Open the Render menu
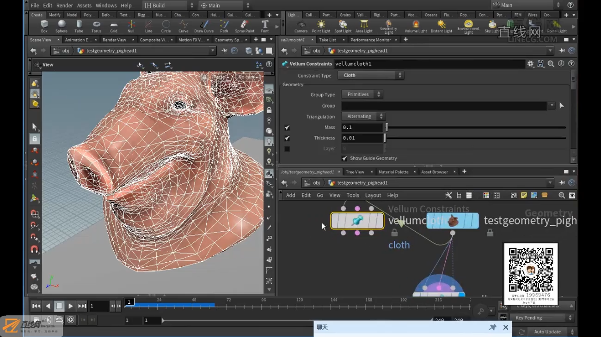The image size is (601, 337). 65,6
